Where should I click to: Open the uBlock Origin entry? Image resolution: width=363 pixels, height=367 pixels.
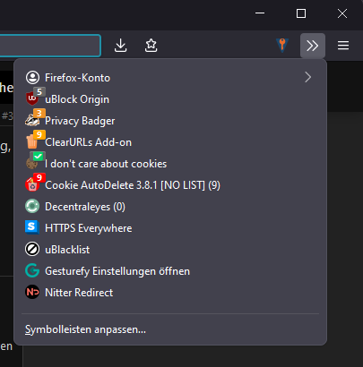pos(170,99)
